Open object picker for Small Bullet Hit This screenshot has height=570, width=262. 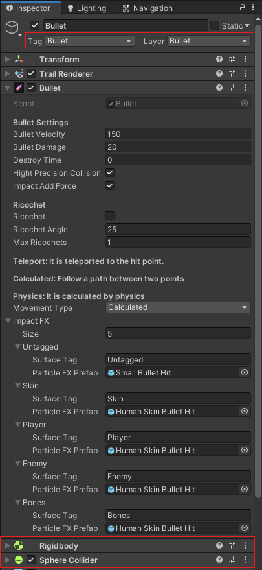(245, 373)
